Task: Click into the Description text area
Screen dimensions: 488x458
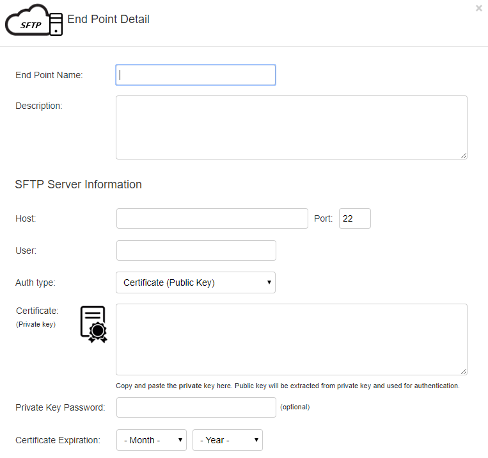Action: 291,127
